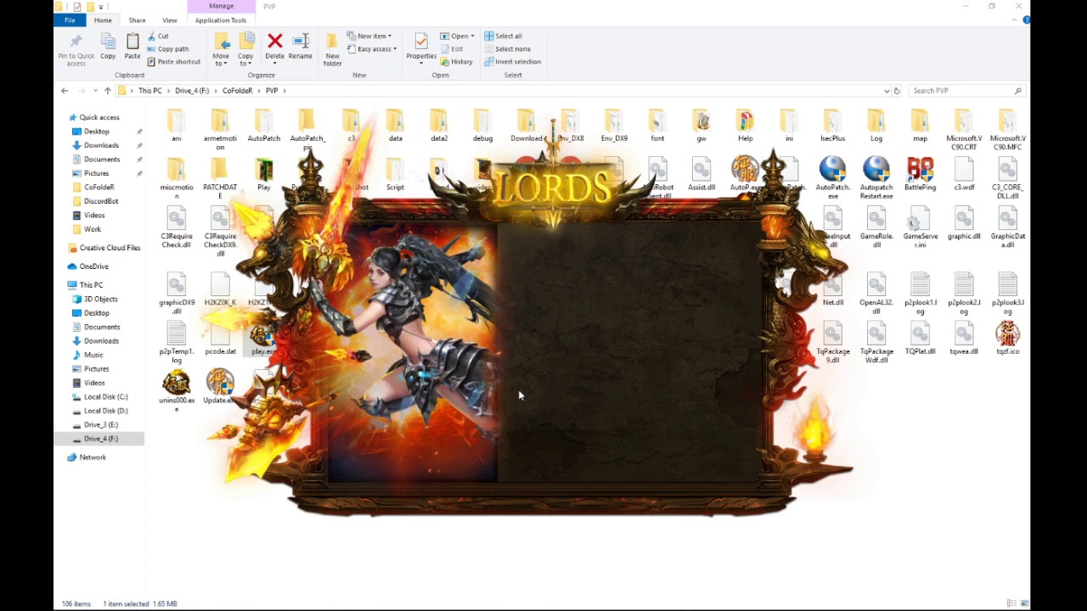1087x611 pixels.
Task: Select the Update.exe file icon
Action: click(x=220, y=384)
